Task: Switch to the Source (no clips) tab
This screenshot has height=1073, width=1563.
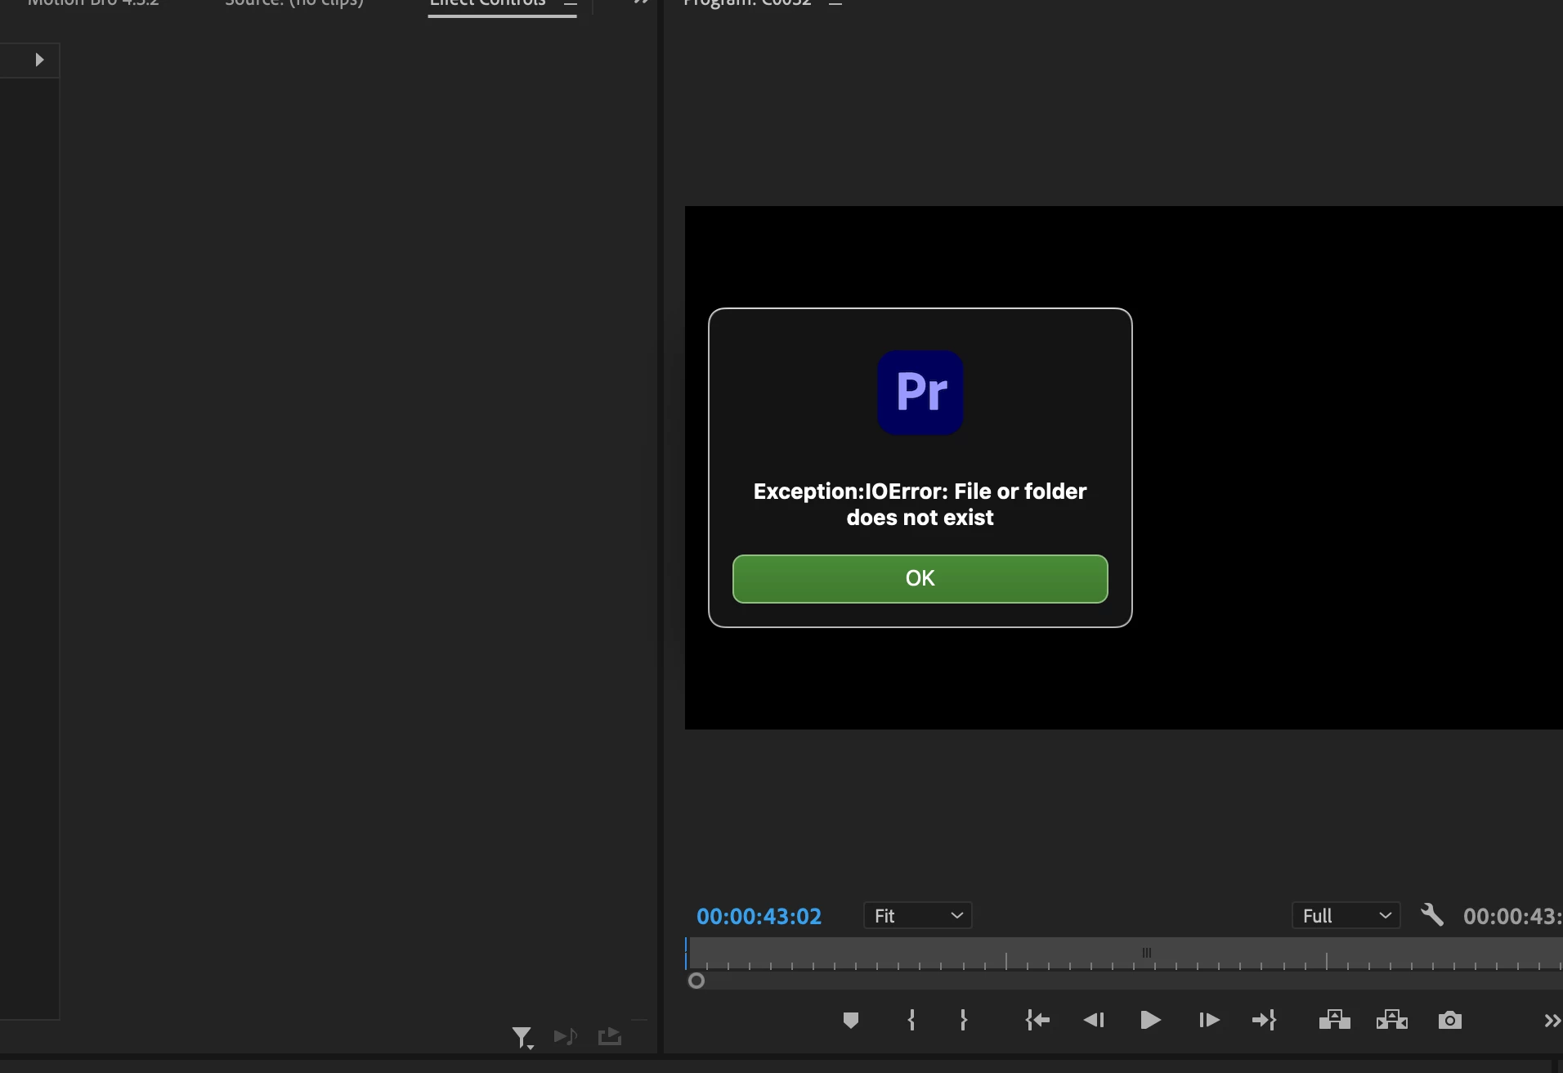Action: point(294,3)
